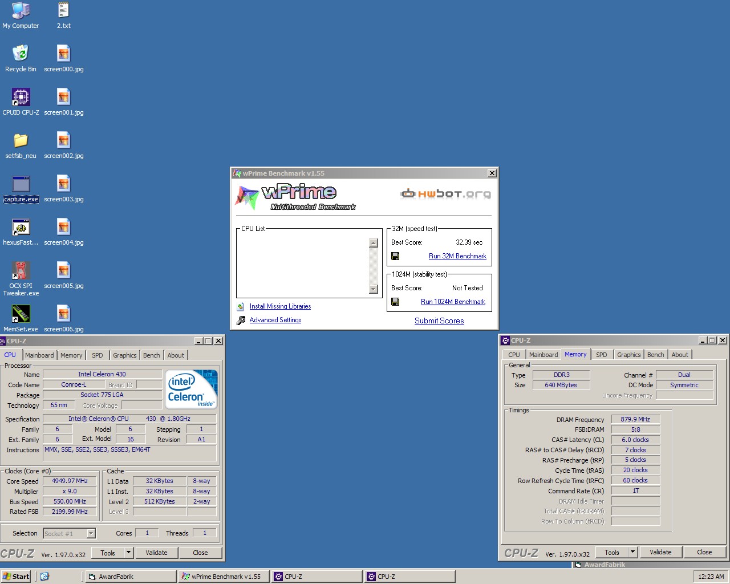
Task: Click Tools button in right CPU-Z
Action: point(612,551)
